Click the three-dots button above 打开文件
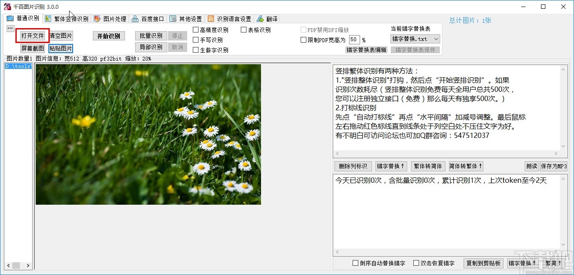The height and width of the screenshot is (275, 574). point(10,28)
